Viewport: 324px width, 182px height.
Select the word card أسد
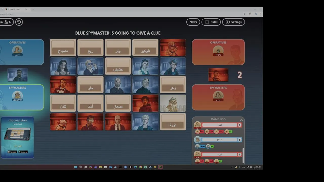click(x=90, y=103)
